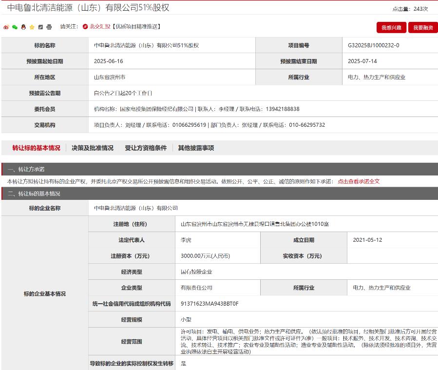
Task: Share the listing to QQ
Action: [x=23, y=27]
